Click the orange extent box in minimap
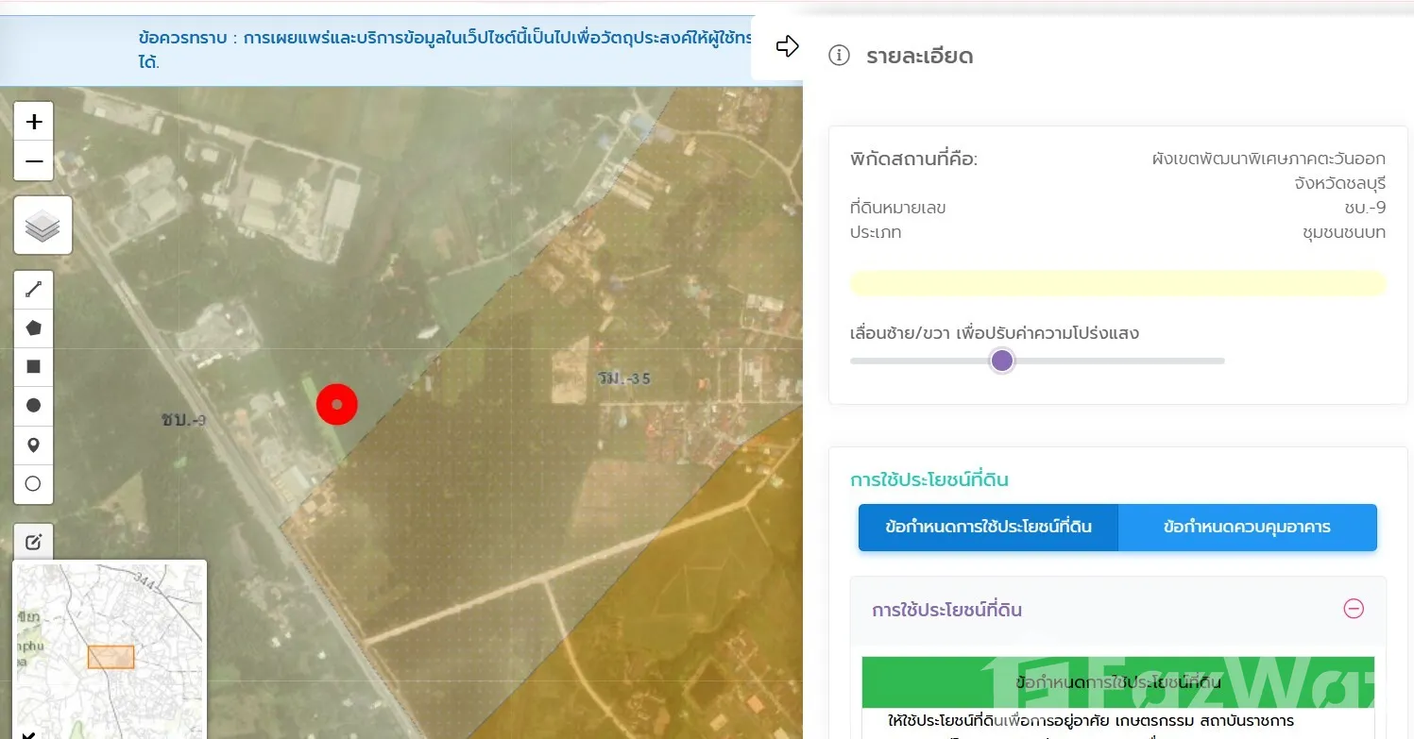The height and width of the screenshot is (739, 1414). [x=111, y=657]
